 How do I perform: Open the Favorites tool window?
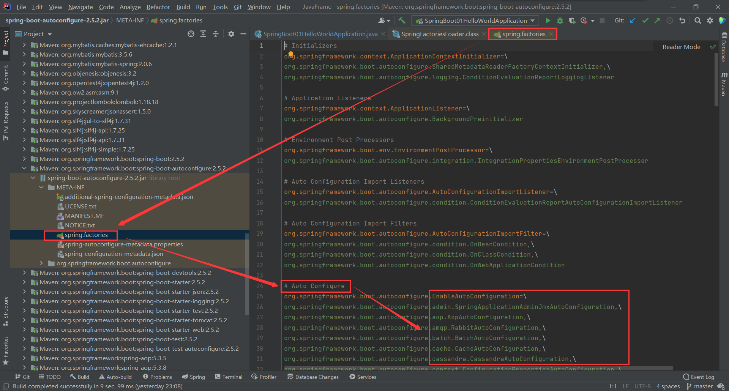pyautogui.click(x=5, y=350)
